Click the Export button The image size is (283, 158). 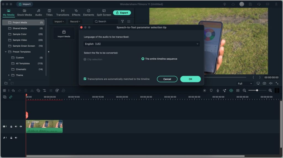point(122,13)
